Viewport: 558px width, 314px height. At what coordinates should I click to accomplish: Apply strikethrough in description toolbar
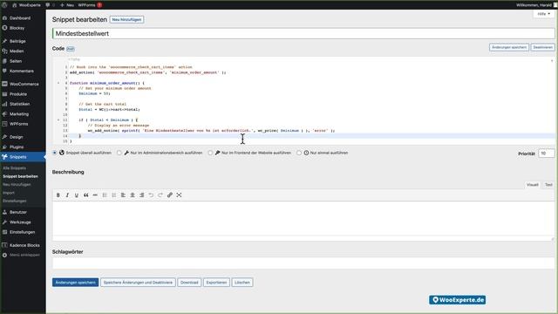click(x=95, y=195)
